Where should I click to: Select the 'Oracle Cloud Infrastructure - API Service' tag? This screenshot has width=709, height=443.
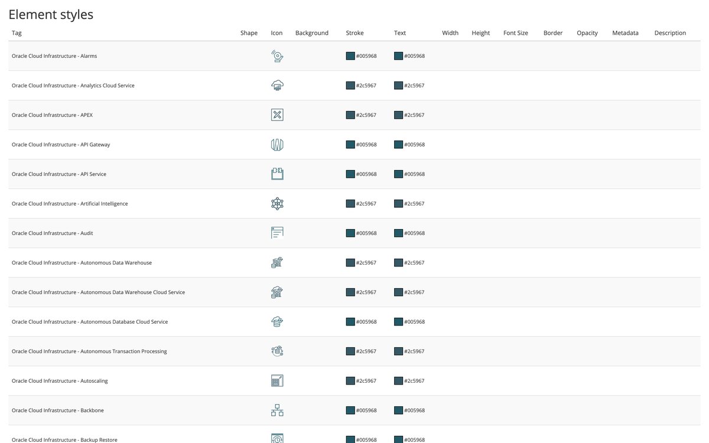pyautogui.click(x=59, y=174)
